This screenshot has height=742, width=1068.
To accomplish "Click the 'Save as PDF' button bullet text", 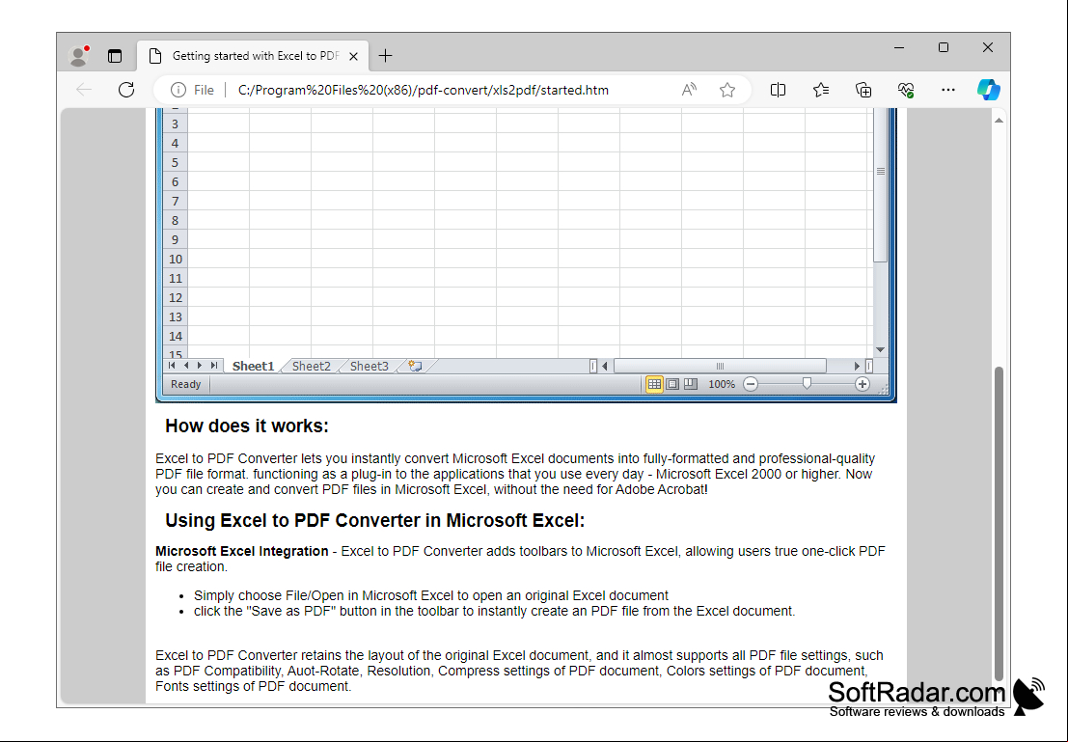I will tap(495, 611).
